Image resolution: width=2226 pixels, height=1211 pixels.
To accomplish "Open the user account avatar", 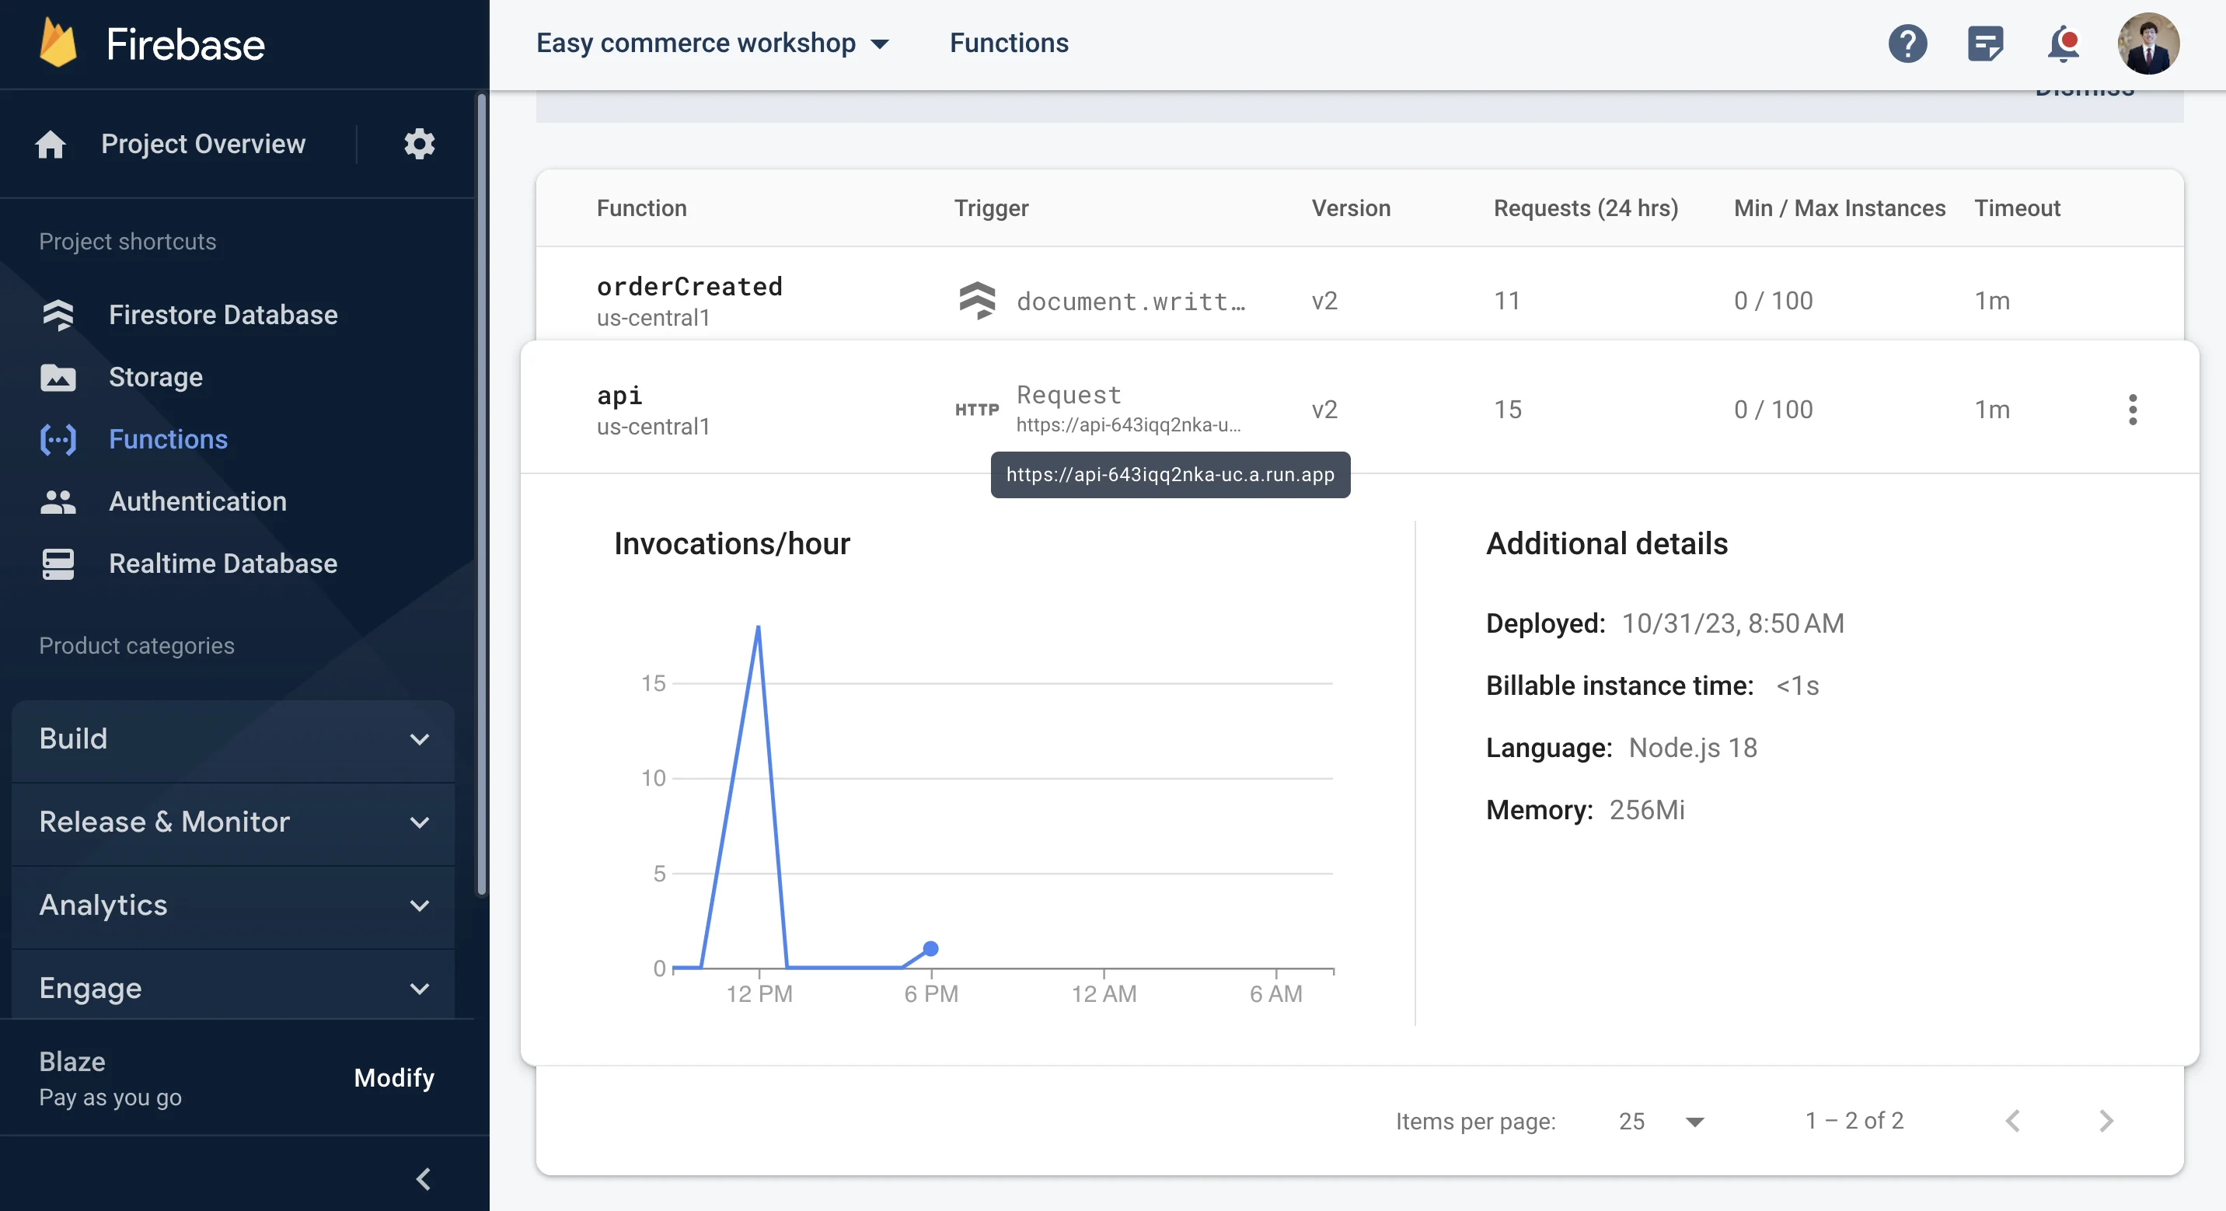I will point(2148,44).
